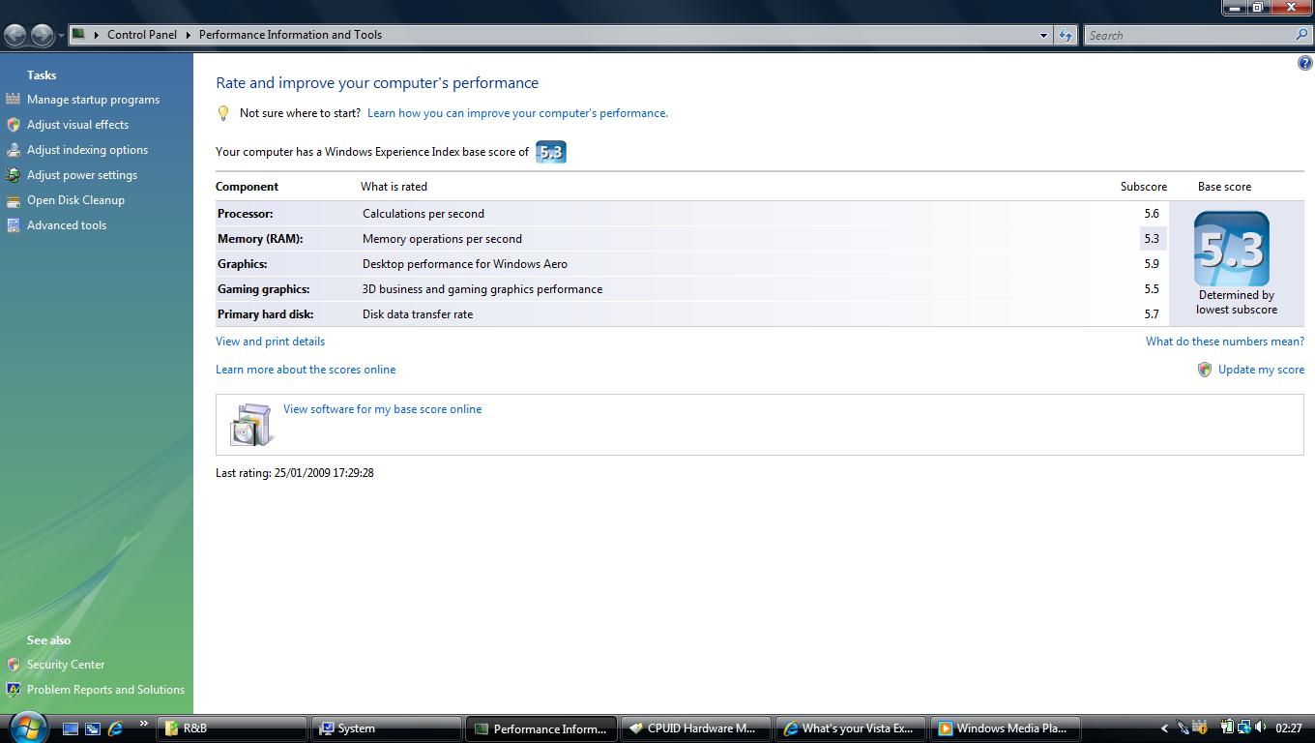Open Adjust indexing options task
Image resolution: width=1315 pixels, height=743 pixels.
pyautogui.click(x=87, y=150)
